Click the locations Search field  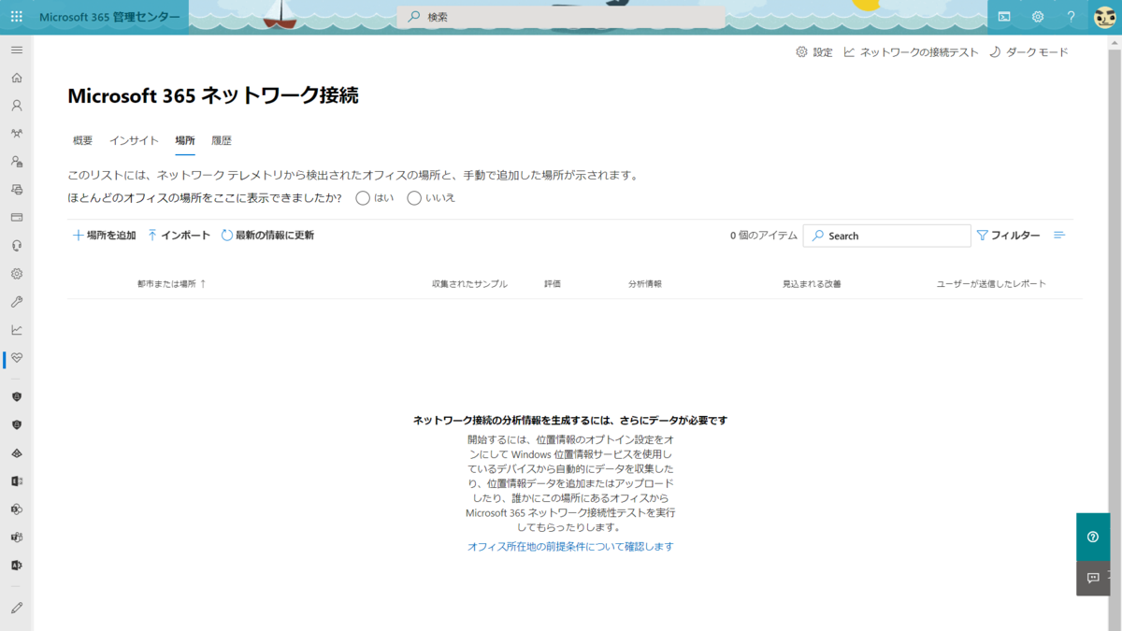[x=886, y=236]
